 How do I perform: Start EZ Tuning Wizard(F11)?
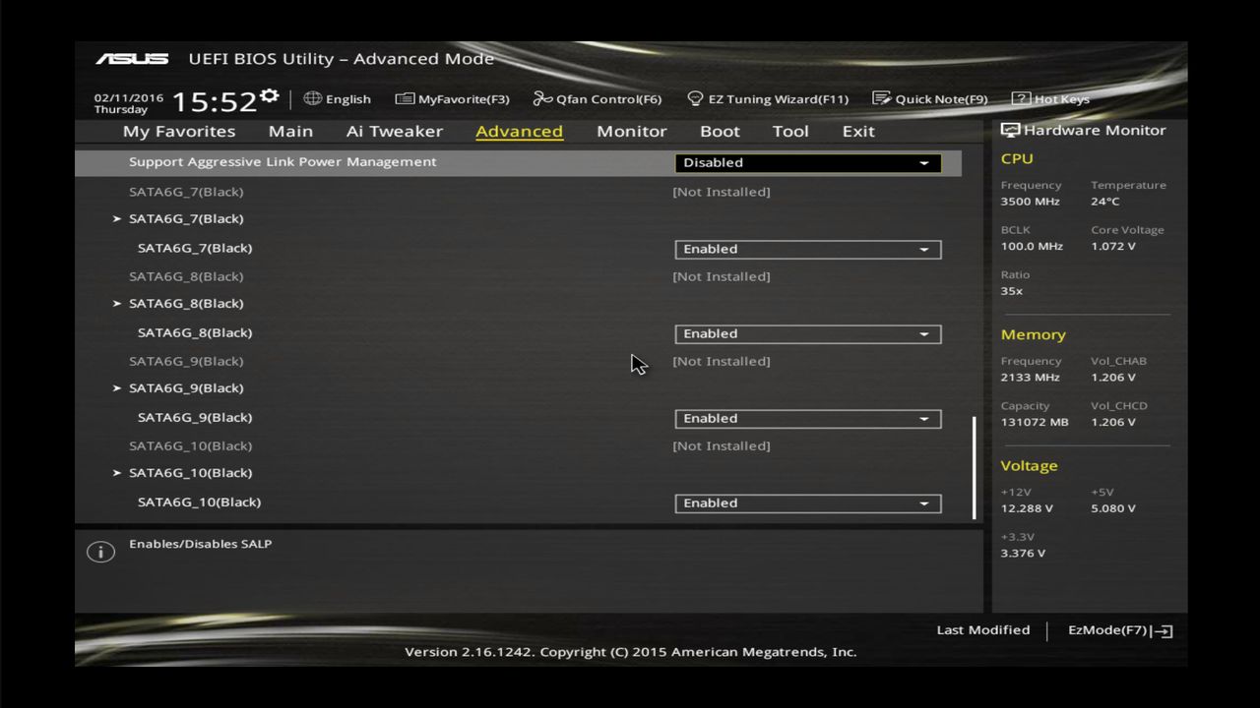click(768, 99)
